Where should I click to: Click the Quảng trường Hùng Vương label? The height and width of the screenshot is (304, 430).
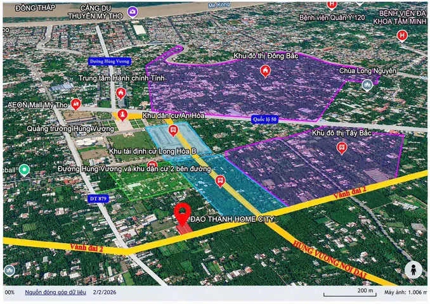[x=70, y=129]
